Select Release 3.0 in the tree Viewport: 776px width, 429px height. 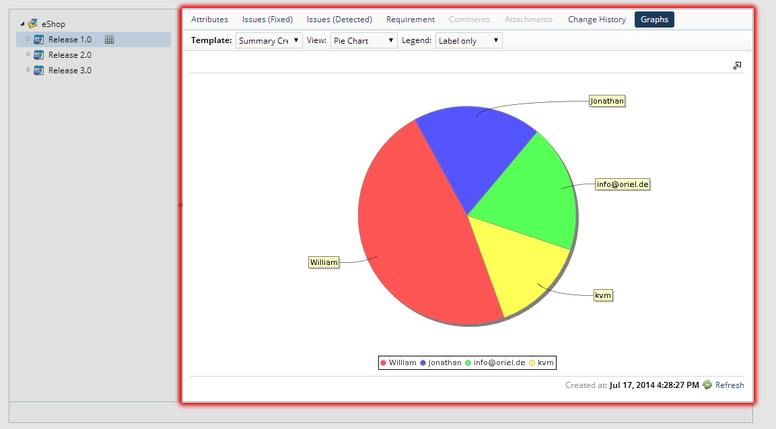(70, 71)
